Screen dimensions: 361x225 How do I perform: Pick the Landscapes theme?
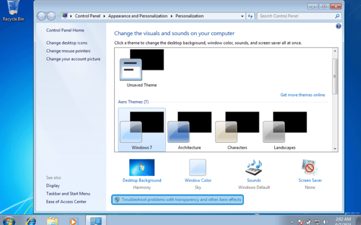(285, 130)
